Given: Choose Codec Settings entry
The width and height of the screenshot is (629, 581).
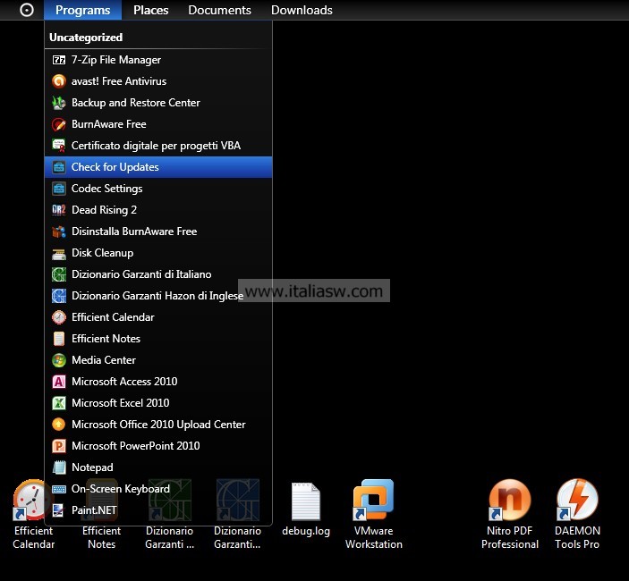Looking at the screenshot, I should (x=158, y=189).
